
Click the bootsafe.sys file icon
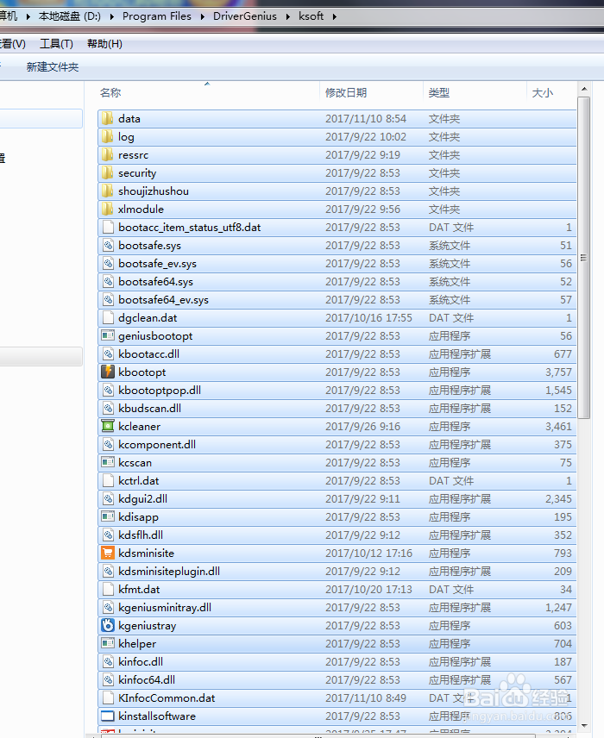tap(108, 245)
